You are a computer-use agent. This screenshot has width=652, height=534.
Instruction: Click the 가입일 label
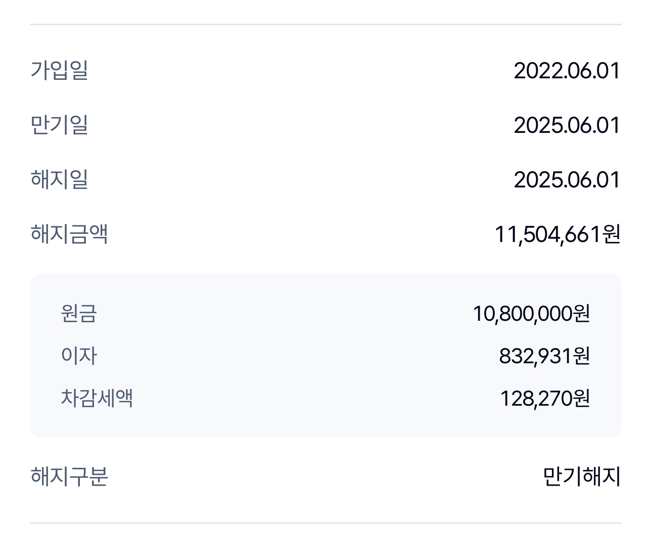(60, 70)
